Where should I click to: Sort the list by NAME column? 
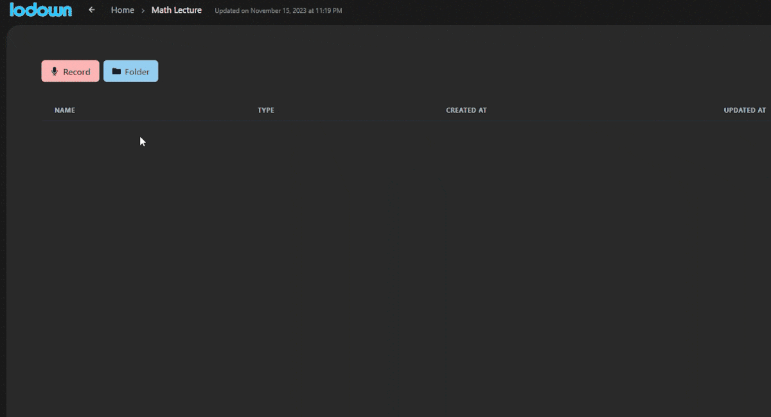[x=64, y=110]
